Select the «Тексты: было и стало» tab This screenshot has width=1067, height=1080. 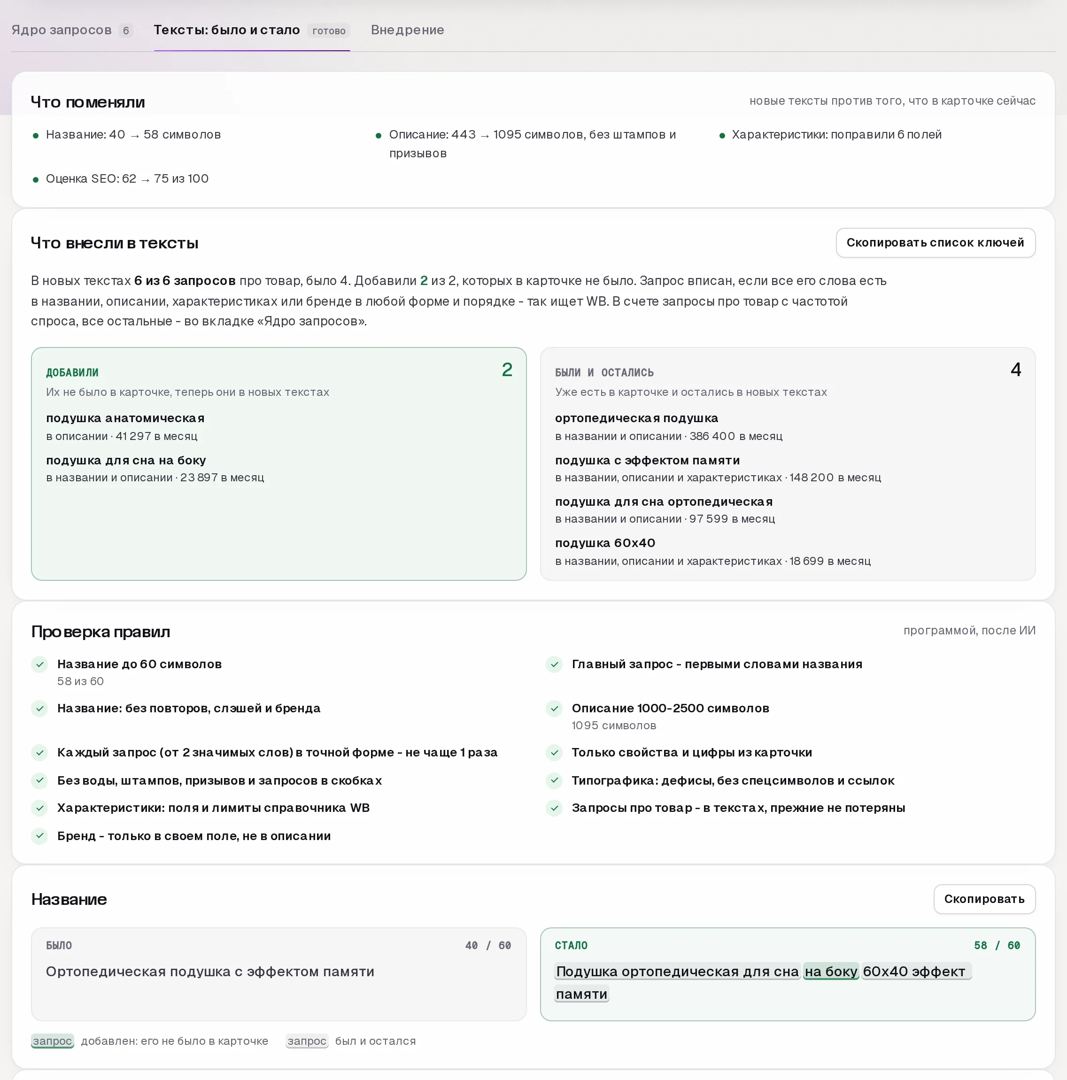(x=252, y=30)
